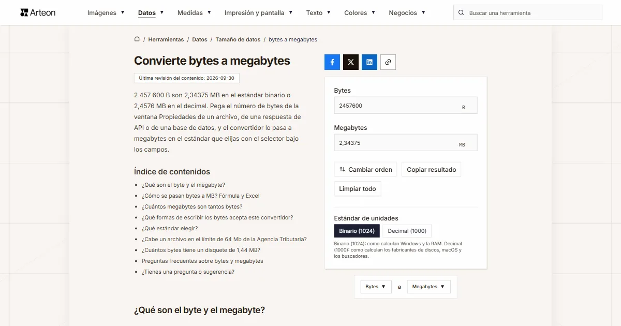Jump to disquete de 1,44 MB question
Viewport: 621px width, 326px height.
point(201,250)
